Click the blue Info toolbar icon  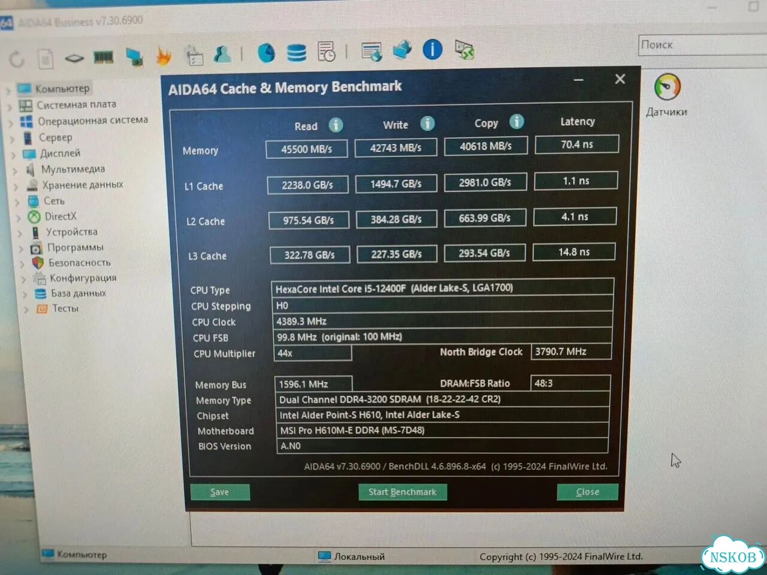[432, 50]
